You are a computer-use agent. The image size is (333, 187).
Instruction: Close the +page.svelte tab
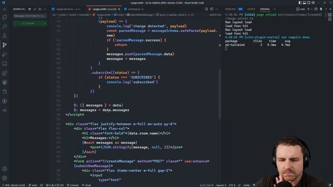[119, 9]
